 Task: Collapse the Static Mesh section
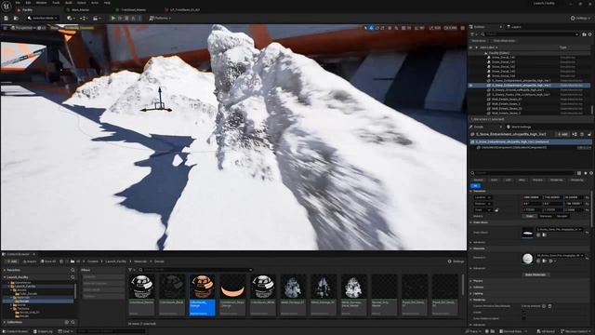click(x=471, y=222)
